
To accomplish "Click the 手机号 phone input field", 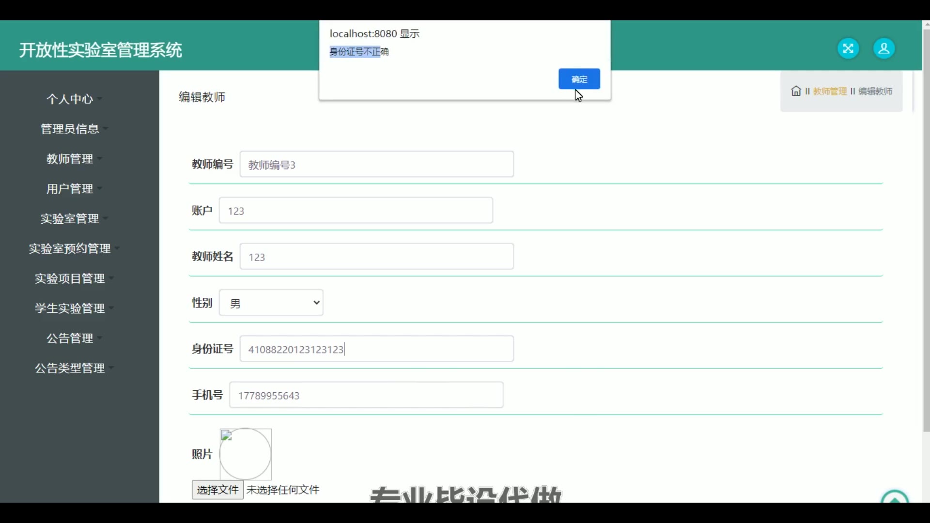I will tap(366, 395).
